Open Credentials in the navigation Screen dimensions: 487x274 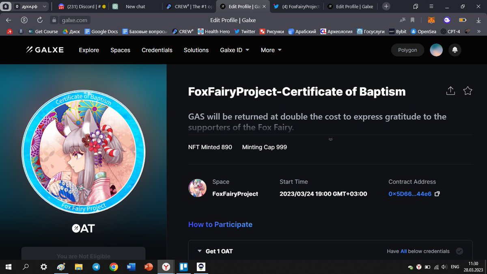pos(157,50)
